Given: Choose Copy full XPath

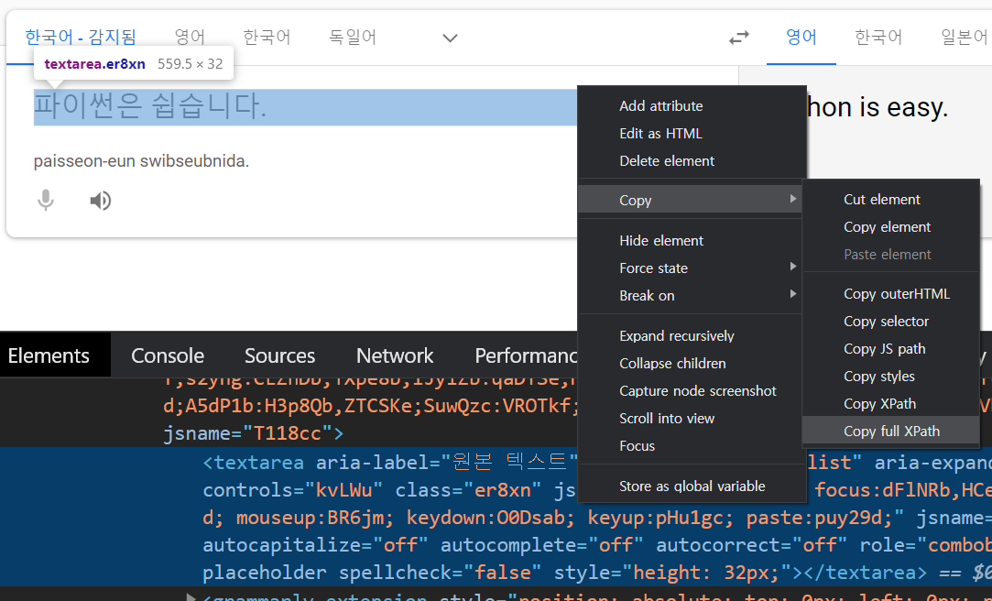Looking at the screenshot, I should click(x=890, y=432).
